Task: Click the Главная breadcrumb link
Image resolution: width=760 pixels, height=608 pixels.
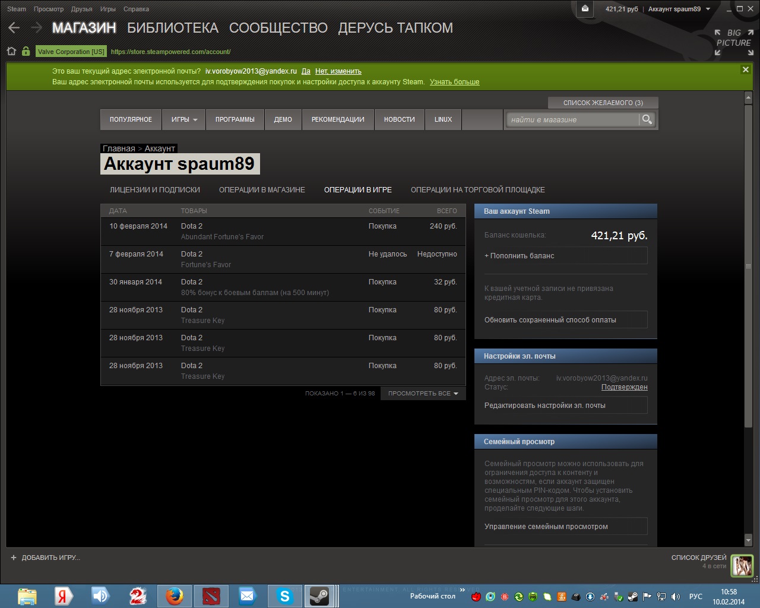Action: (119, 148)
